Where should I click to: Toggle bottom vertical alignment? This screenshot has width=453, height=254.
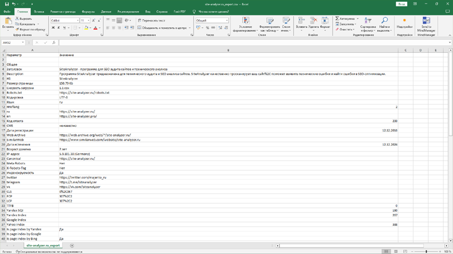click(x=119, y=20)
